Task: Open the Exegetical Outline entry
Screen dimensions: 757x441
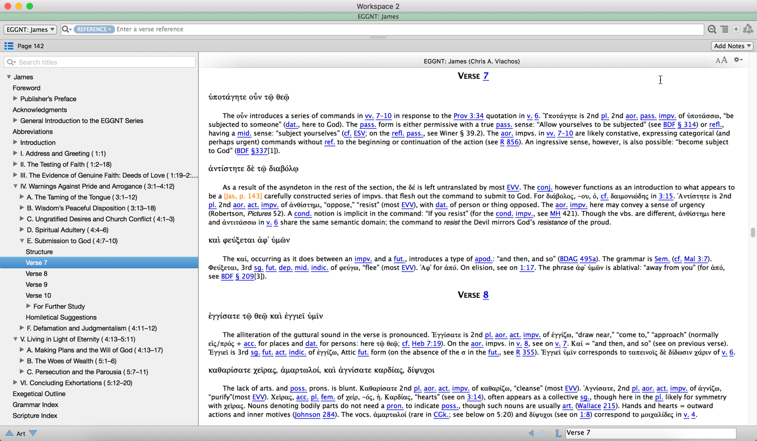Action: coord(39,394)
